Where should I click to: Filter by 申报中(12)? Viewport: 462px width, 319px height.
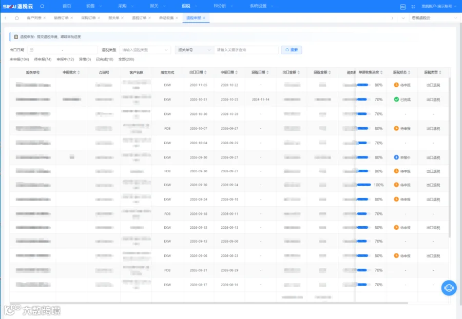click(65, 59)
